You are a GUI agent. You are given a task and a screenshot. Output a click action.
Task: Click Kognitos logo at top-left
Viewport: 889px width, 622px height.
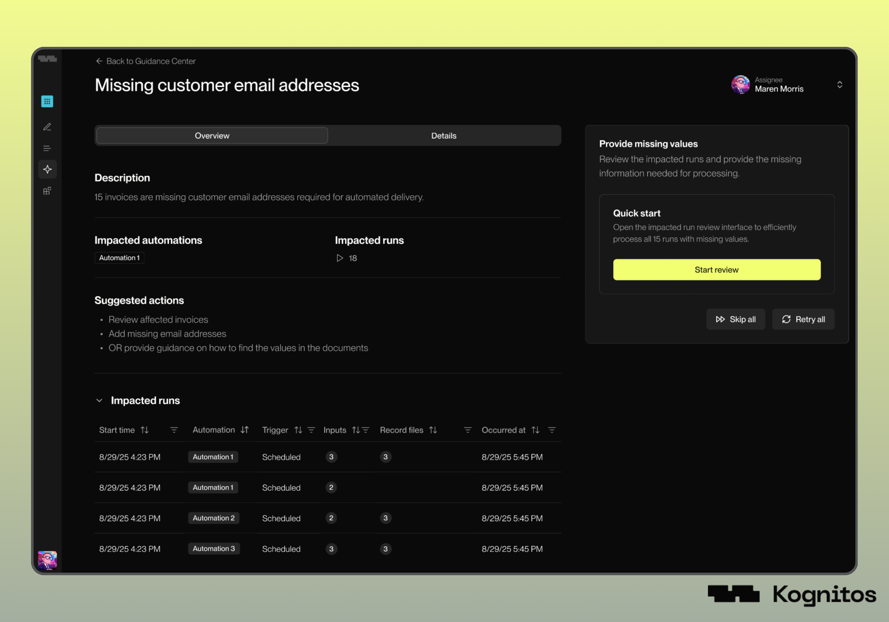[47, 59]
